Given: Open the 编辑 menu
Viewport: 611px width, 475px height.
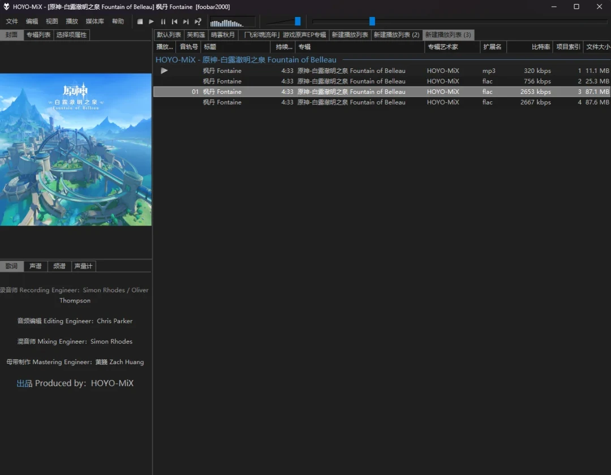Looking at the screenshot, I should pos(32,21).
